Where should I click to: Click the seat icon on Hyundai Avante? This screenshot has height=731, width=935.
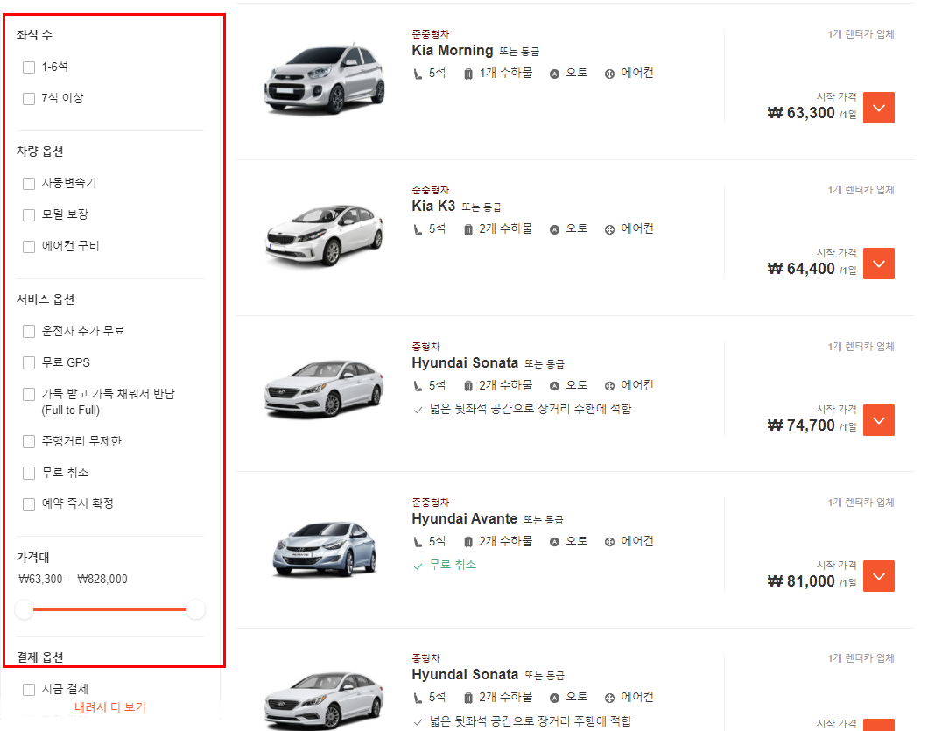pos(418,542)
